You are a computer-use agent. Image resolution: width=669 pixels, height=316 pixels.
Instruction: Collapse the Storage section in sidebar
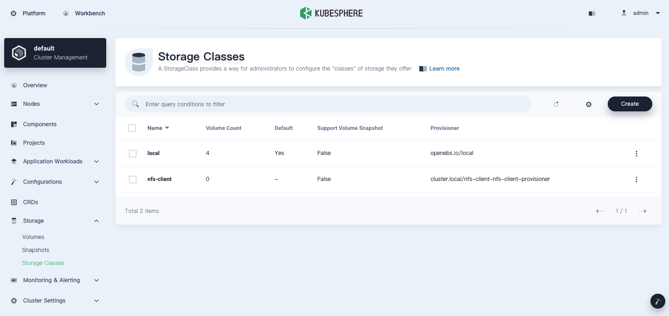click(x=96, y=220)
